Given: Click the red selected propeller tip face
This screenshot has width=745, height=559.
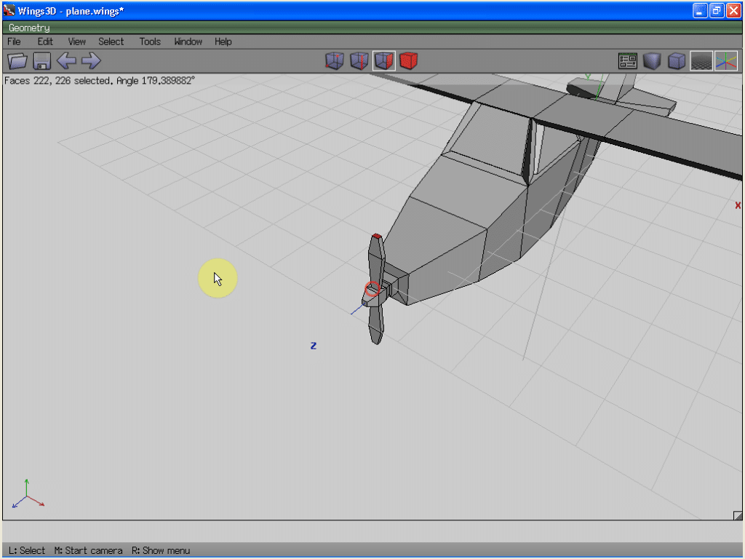Looking at the screenshot, I should click(x=377, y=237).
